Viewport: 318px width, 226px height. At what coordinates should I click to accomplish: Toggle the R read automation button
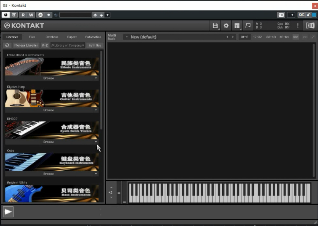click(23, 15)
